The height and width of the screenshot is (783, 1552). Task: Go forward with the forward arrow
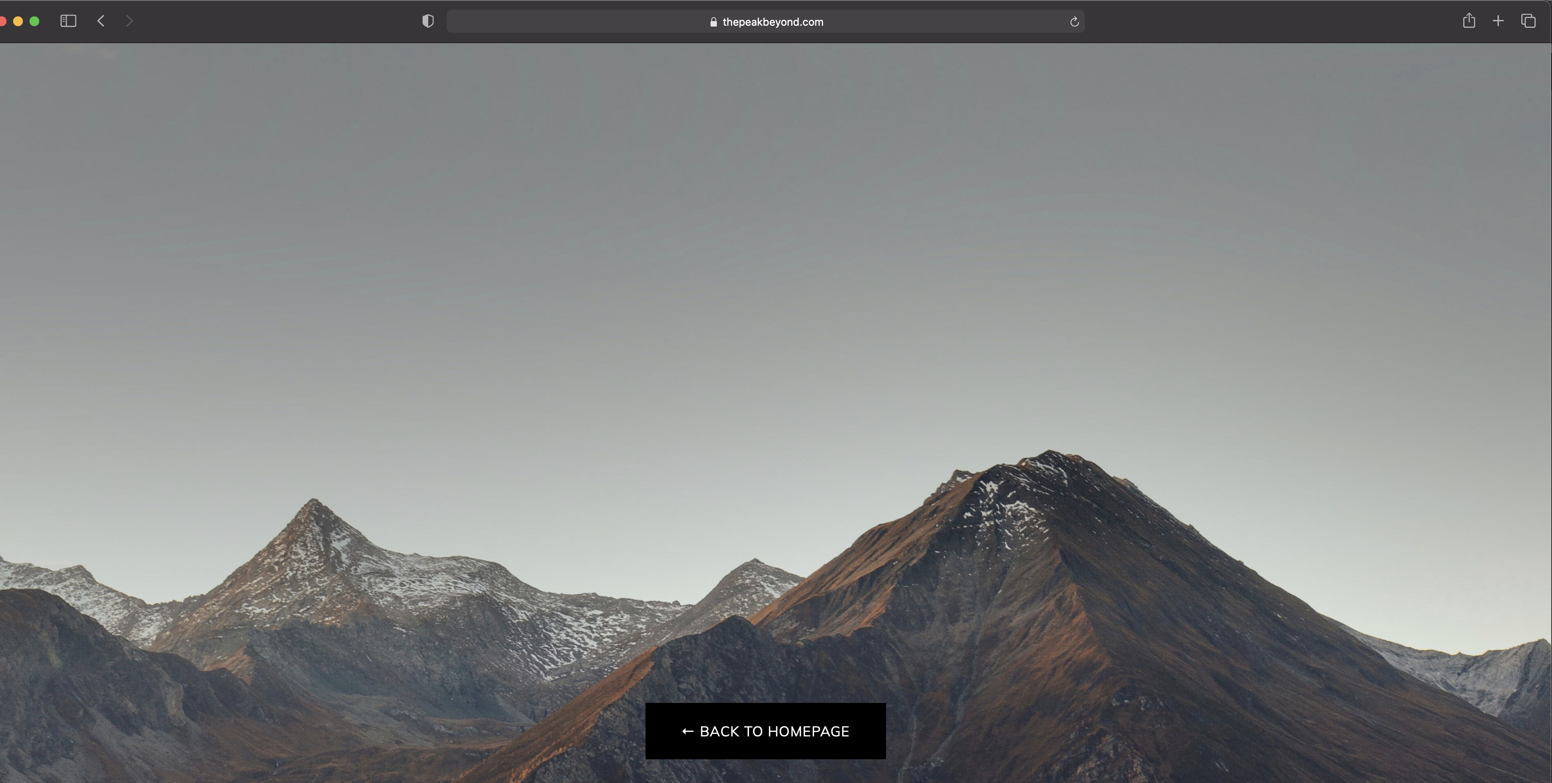point(130,21)
